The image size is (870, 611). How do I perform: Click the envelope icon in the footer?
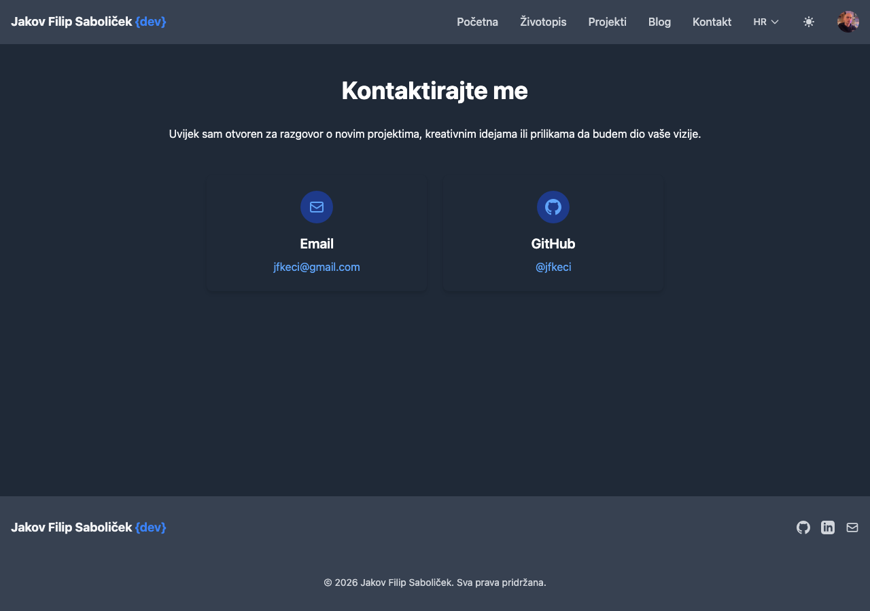point(852,527)
